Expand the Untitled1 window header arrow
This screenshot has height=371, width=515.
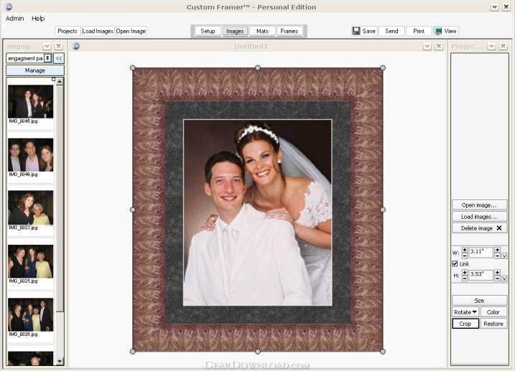click(x=427, y=46)
